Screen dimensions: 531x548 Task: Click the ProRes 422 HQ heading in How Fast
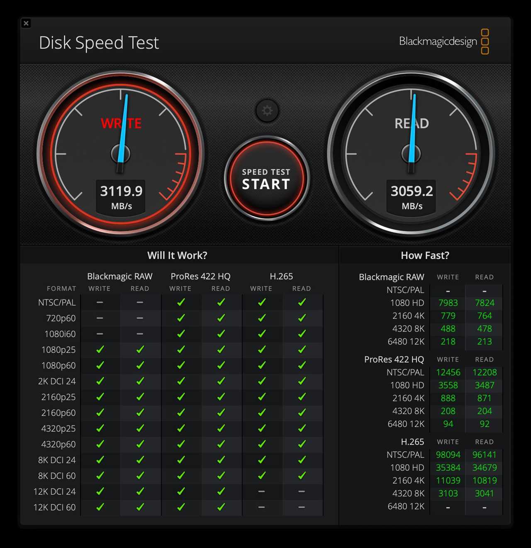point(394,360)
